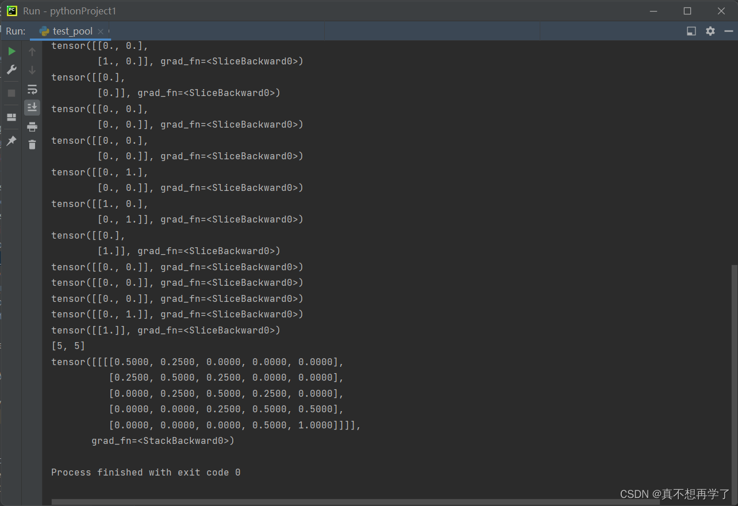
Task: Click row '[0.0000, 0.0000, 0.2500, 0.5000, 0.5000]'
Action: click(226, 409)
